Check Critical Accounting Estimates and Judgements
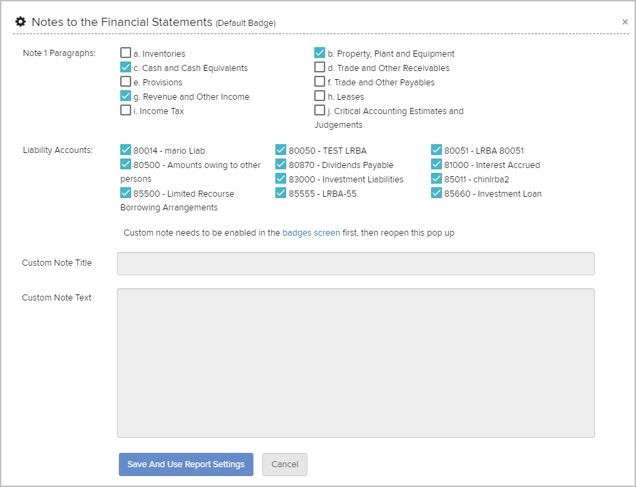This screenshot has width=636, height=487. (x=320, y=111)
